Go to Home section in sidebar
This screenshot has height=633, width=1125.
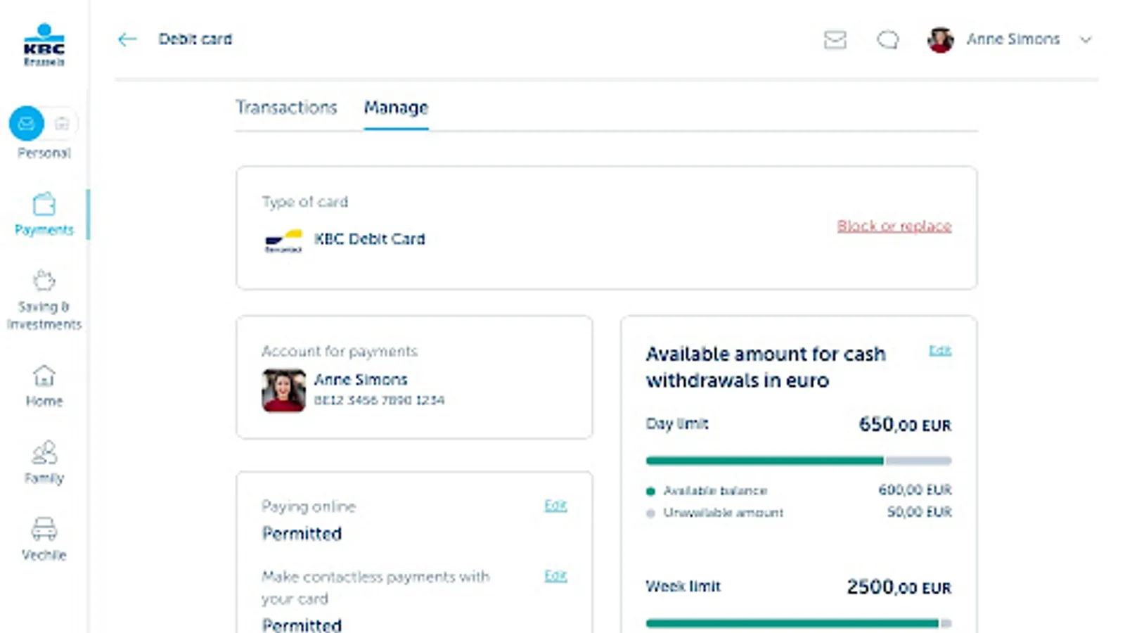(44, 385)
